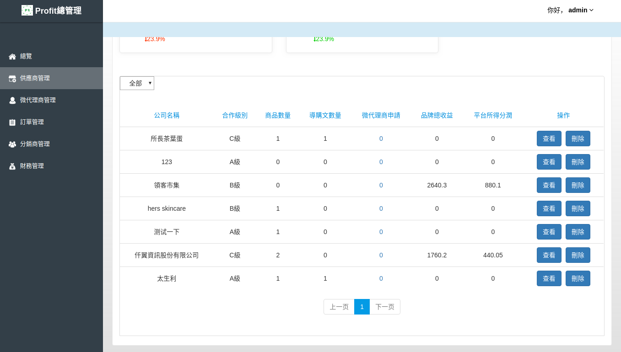Open 微代理商申請 count for 太生利
This screenshot has height=352, width=621.
point(381,278)
